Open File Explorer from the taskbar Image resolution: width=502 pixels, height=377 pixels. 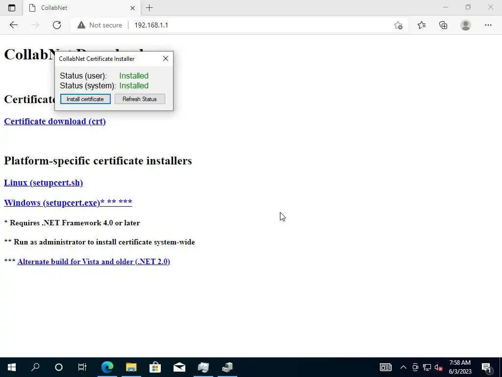(x=131, y=367)
